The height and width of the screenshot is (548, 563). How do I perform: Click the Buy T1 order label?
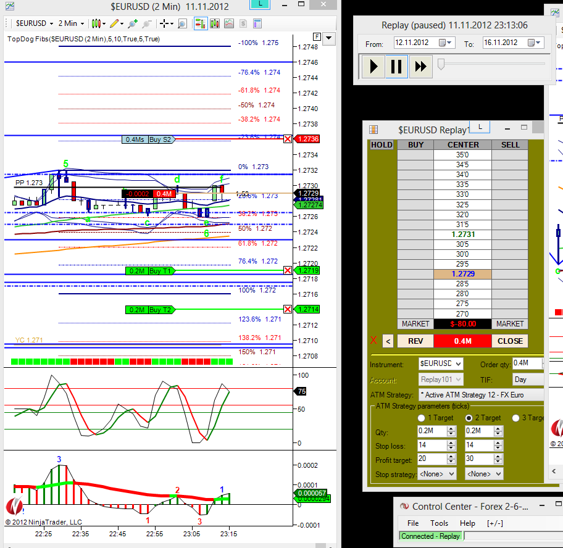pyautogui.click(x=150, y=271)
